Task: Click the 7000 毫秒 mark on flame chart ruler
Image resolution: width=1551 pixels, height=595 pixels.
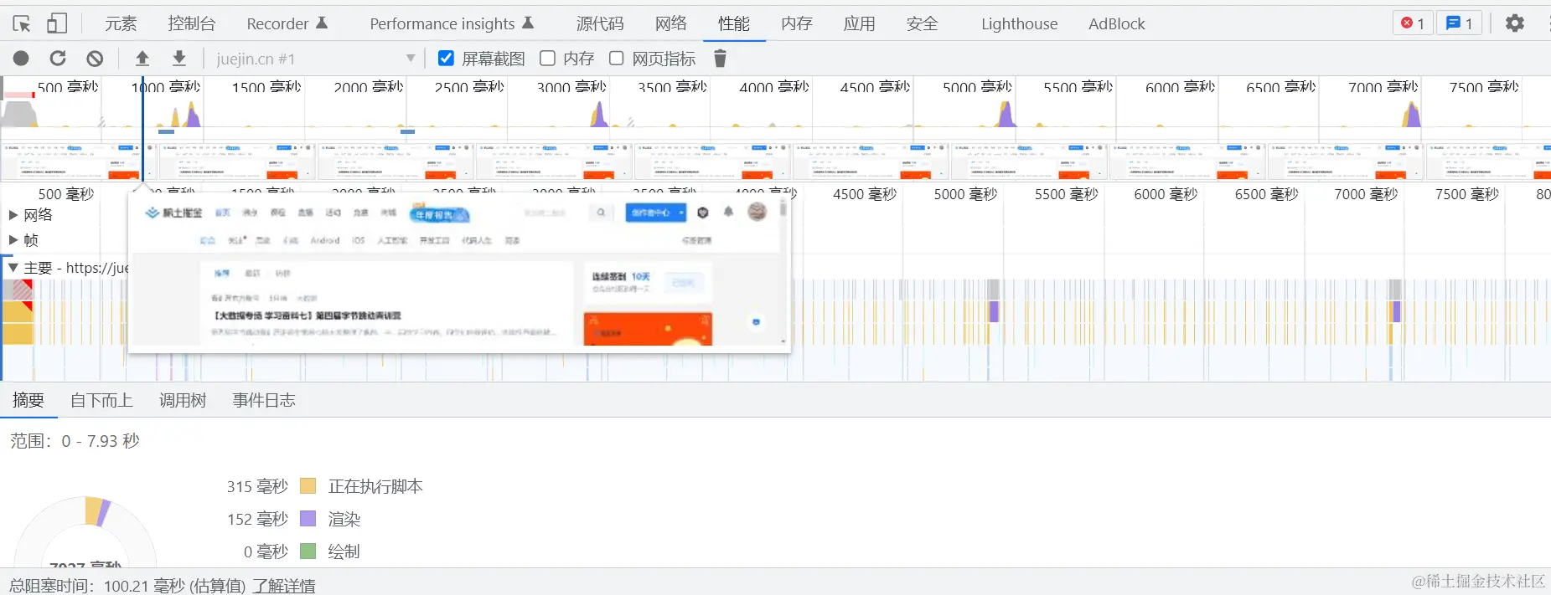Action: pos(1366,194)
